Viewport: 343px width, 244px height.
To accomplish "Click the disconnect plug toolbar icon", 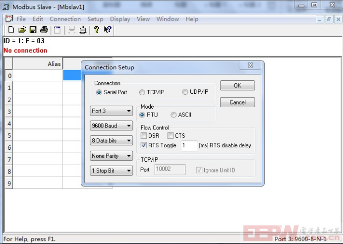I will (x=83, y=30).
